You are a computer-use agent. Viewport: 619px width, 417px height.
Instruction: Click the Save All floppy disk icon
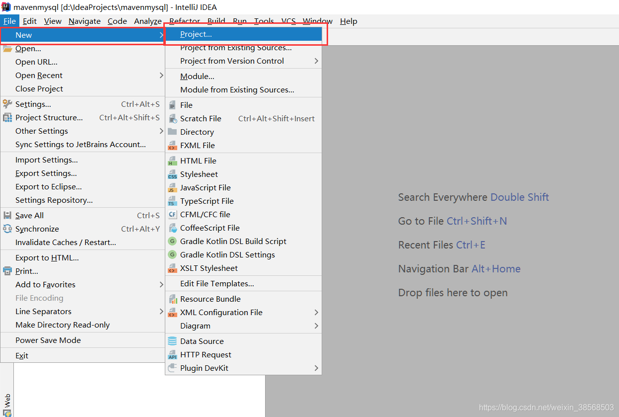click(x=7, y=215)
